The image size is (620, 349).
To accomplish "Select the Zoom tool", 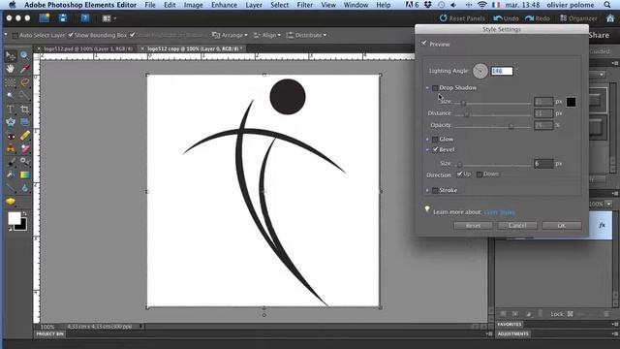I will [x=24, y=56].
